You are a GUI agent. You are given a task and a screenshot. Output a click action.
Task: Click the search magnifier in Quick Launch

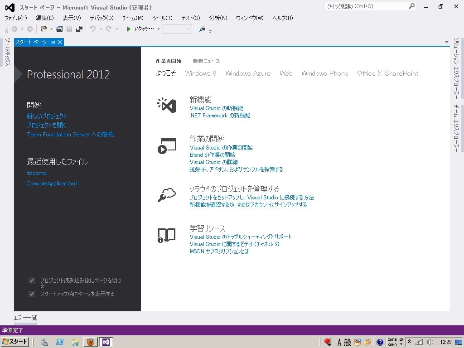[411, 6]
